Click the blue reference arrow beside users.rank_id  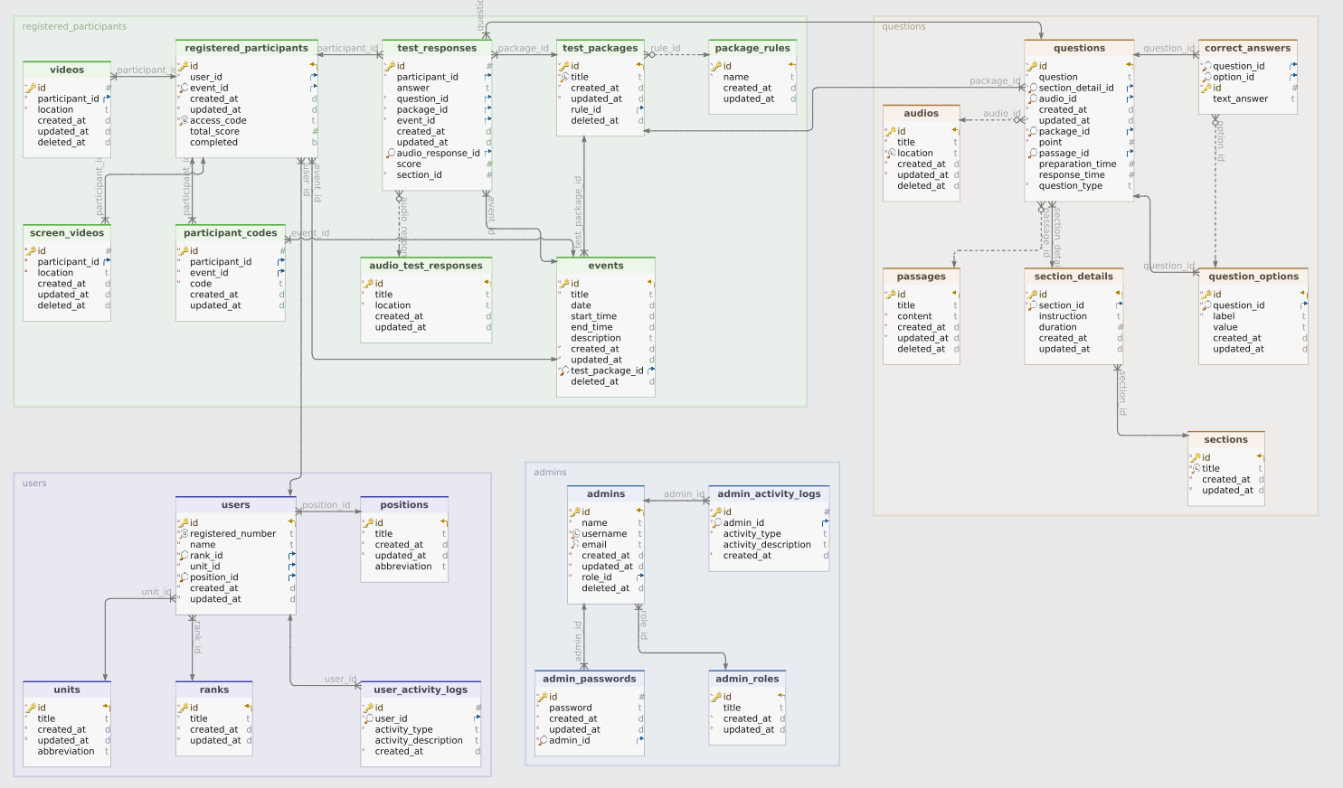click(290, 556)
